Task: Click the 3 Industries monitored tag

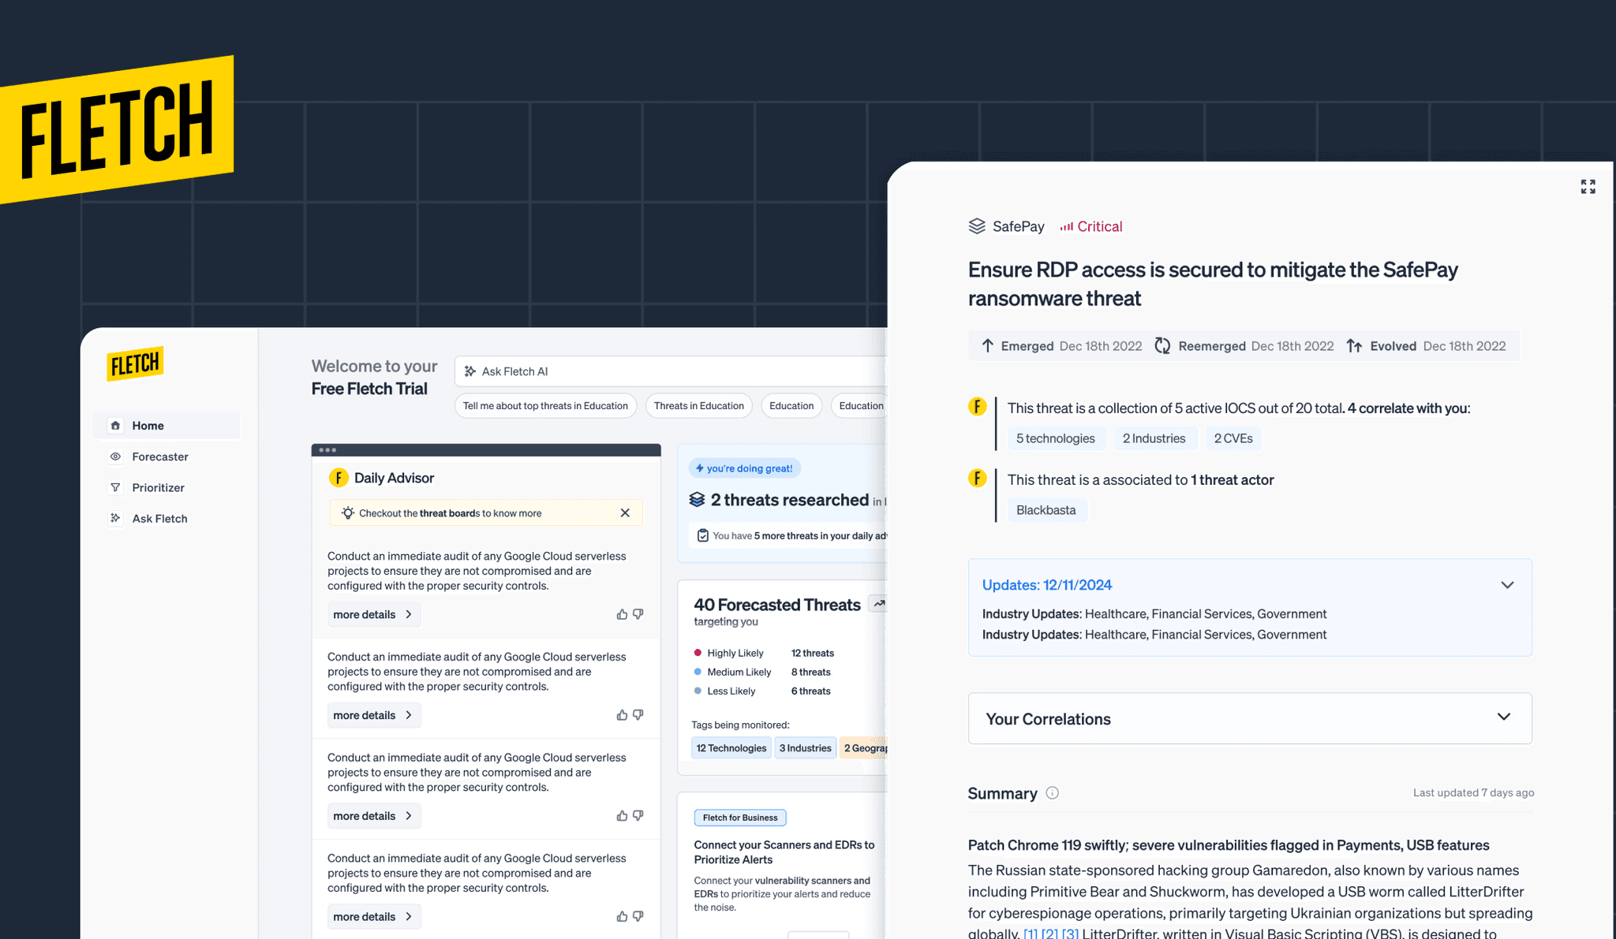Action: coord(806,748)
